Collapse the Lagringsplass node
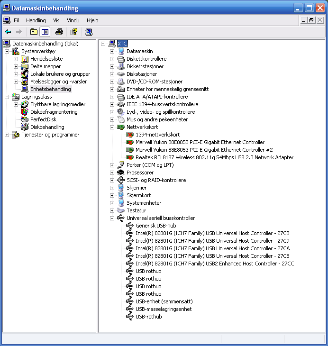The width and height of the screenshot is (328, 346). tap(7, 97)
